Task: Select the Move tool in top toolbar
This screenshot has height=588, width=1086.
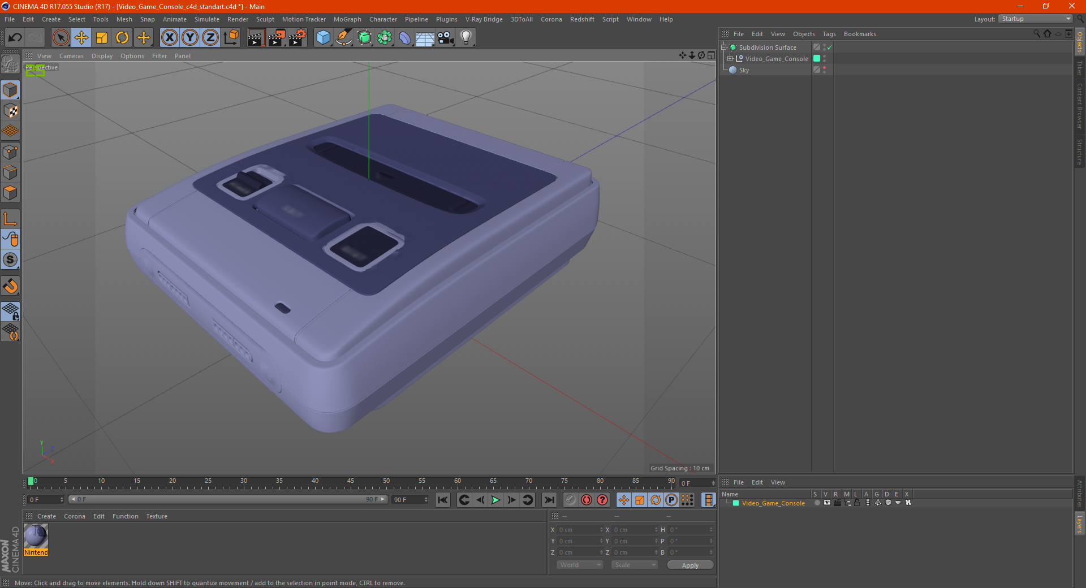Action: pyautogui.click(x=81, y=38)
